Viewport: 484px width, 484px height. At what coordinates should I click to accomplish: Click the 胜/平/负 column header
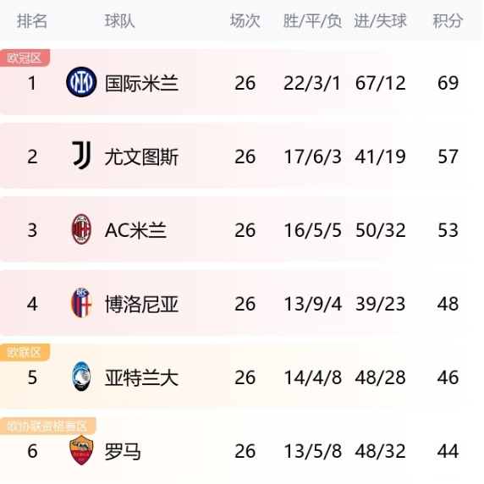tap(312, 21)
